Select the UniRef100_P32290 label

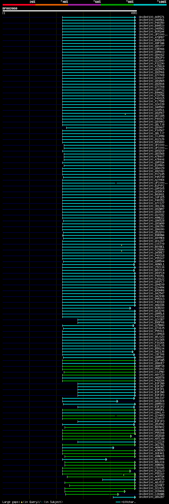152,63
